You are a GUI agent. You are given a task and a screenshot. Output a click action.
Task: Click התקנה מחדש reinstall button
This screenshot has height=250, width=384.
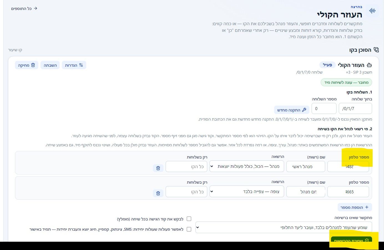tap(291, 110)
